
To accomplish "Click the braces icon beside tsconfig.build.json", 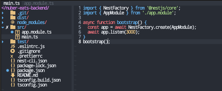I will [13, 80].
